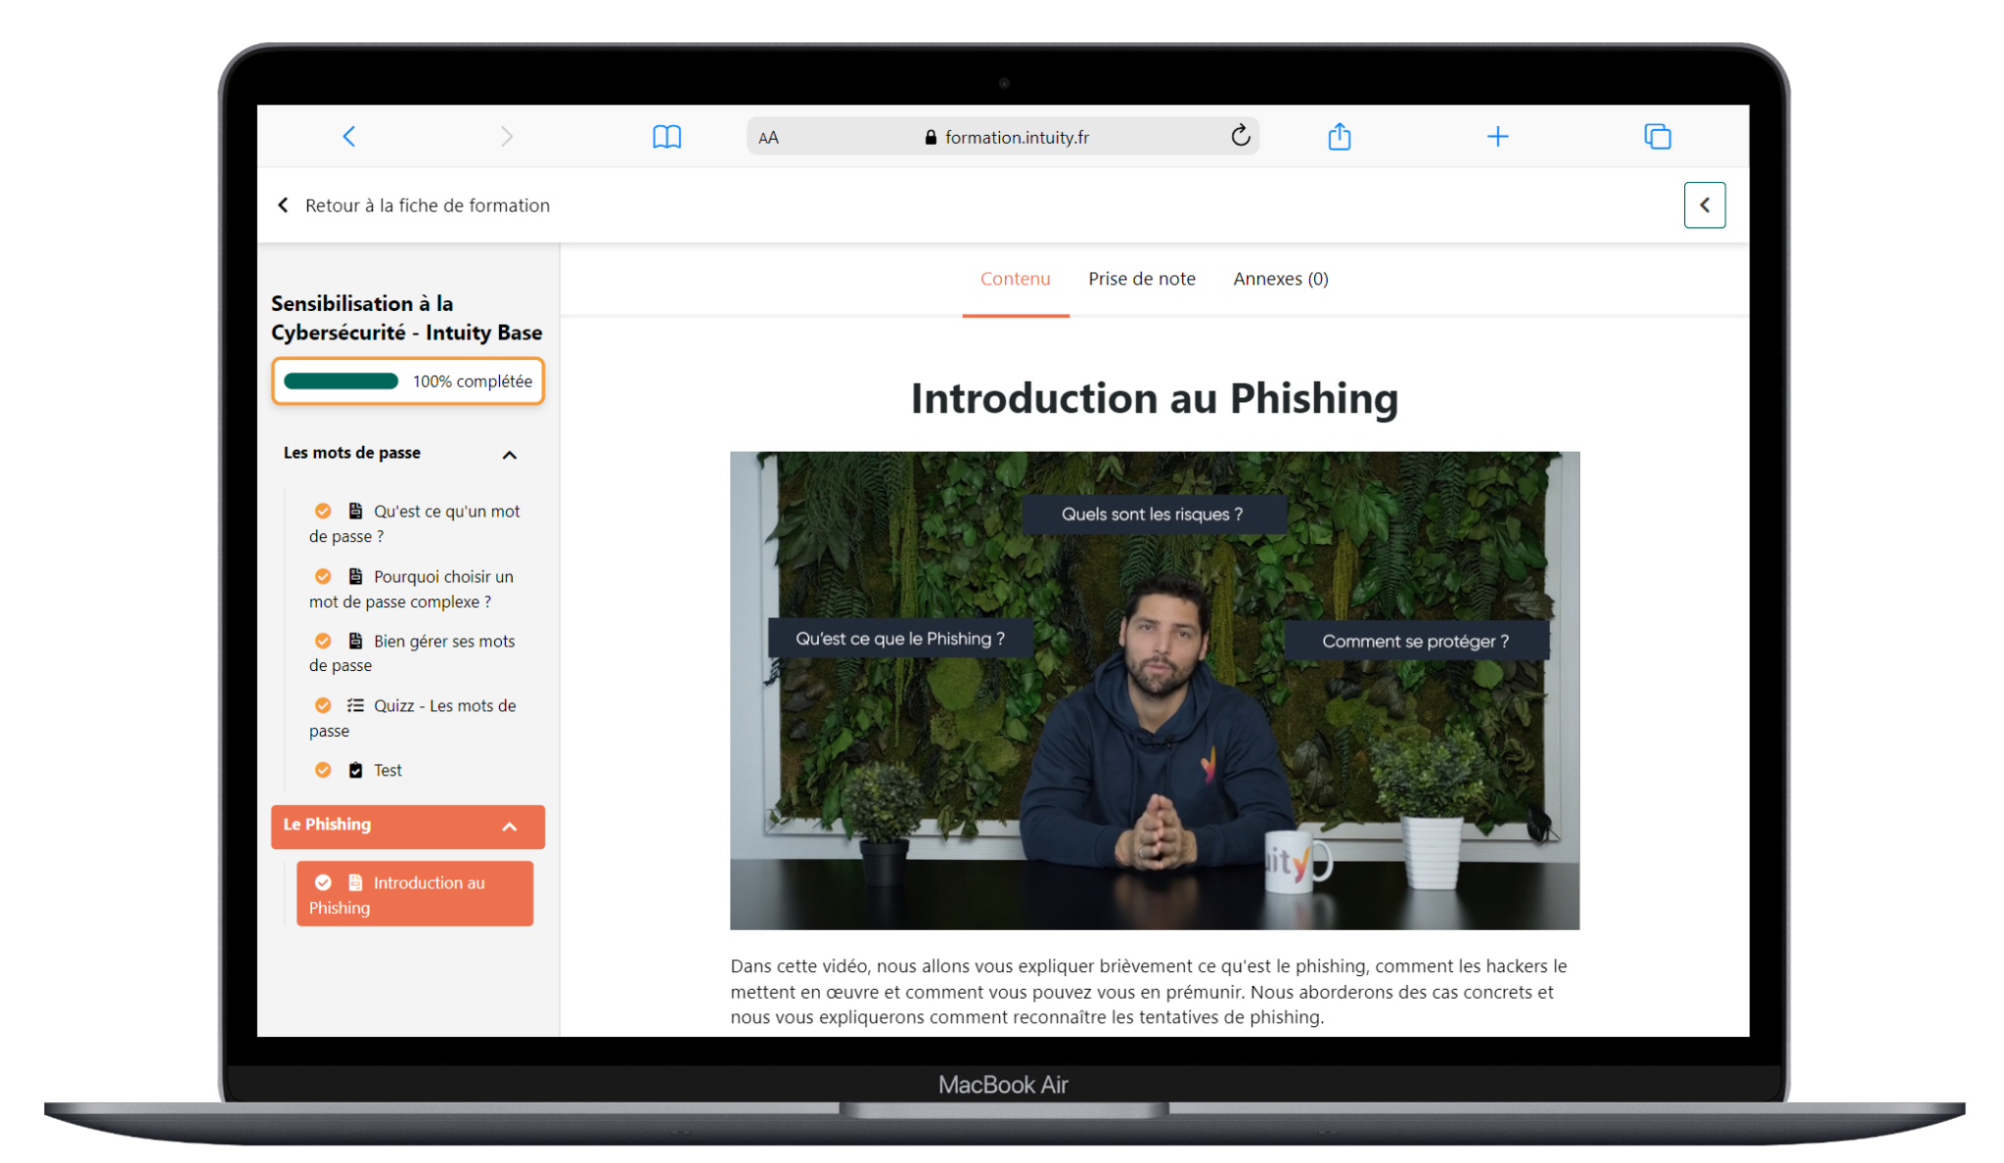Click the share icon in toolbar
The width and height of the screenshot is (2004, 1163).
click(1339, 137)
